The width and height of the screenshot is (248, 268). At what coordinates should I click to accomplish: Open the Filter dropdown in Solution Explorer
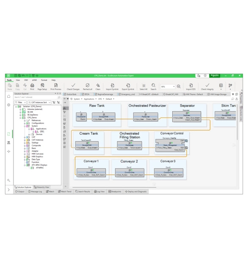point(20,102)
